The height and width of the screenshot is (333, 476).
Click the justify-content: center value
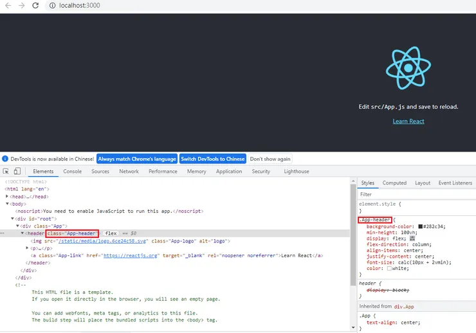423,256
